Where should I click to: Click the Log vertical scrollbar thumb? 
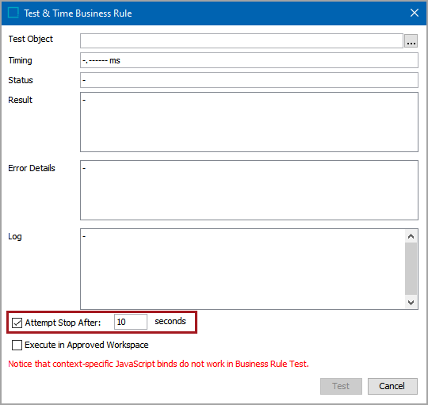[x=411, y=269]
